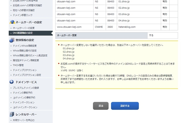Image resolution: width=186 pixels, height=123 pixels.
Task: Open Whois情報公開代行メール転送設定 link
Action: (x=30, y=55)
